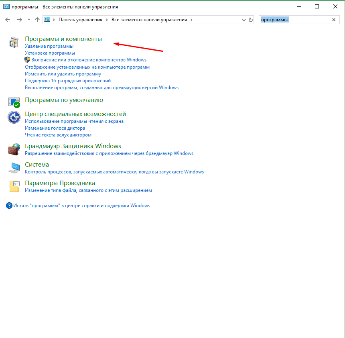Click the Система computer icon
The image size is (345, 338).
14,168
